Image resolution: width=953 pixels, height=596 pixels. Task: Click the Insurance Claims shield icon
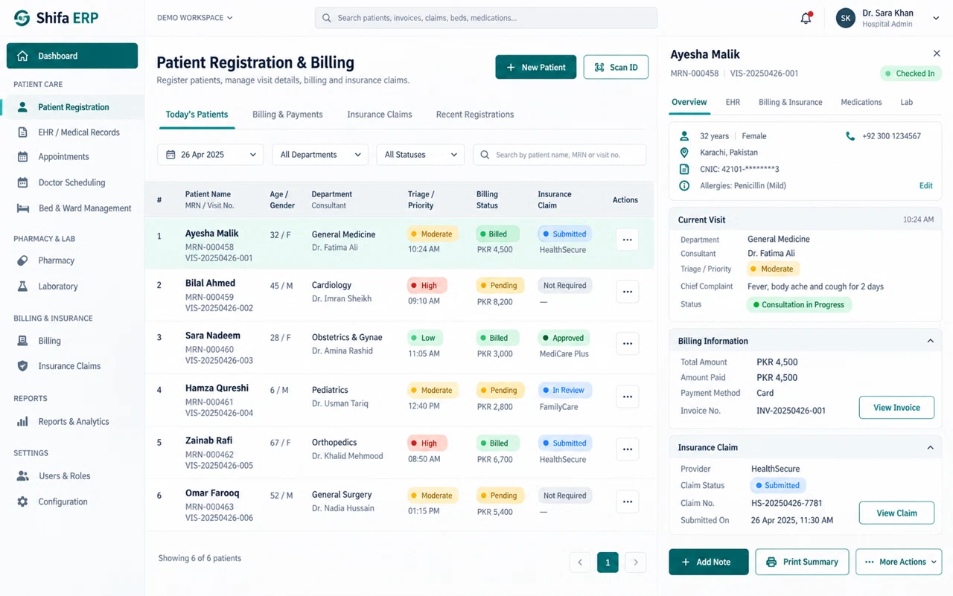(22, 366)
